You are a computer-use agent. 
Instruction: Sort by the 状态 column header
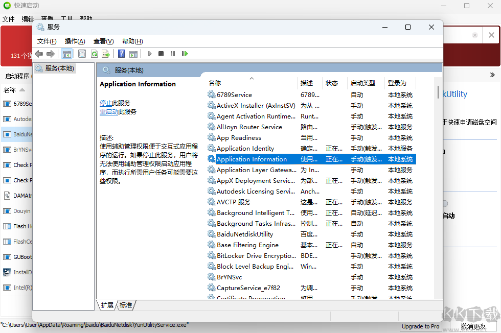click(334, 83)
